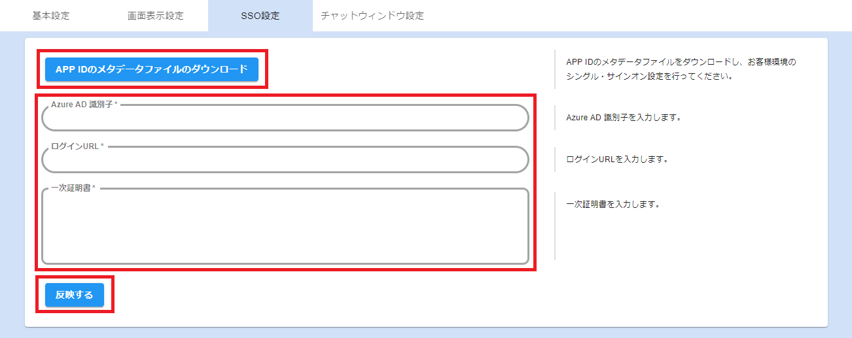Place the cursor in the 一次証明書 text area
The image size is (852, 338).
pos(285,229)
